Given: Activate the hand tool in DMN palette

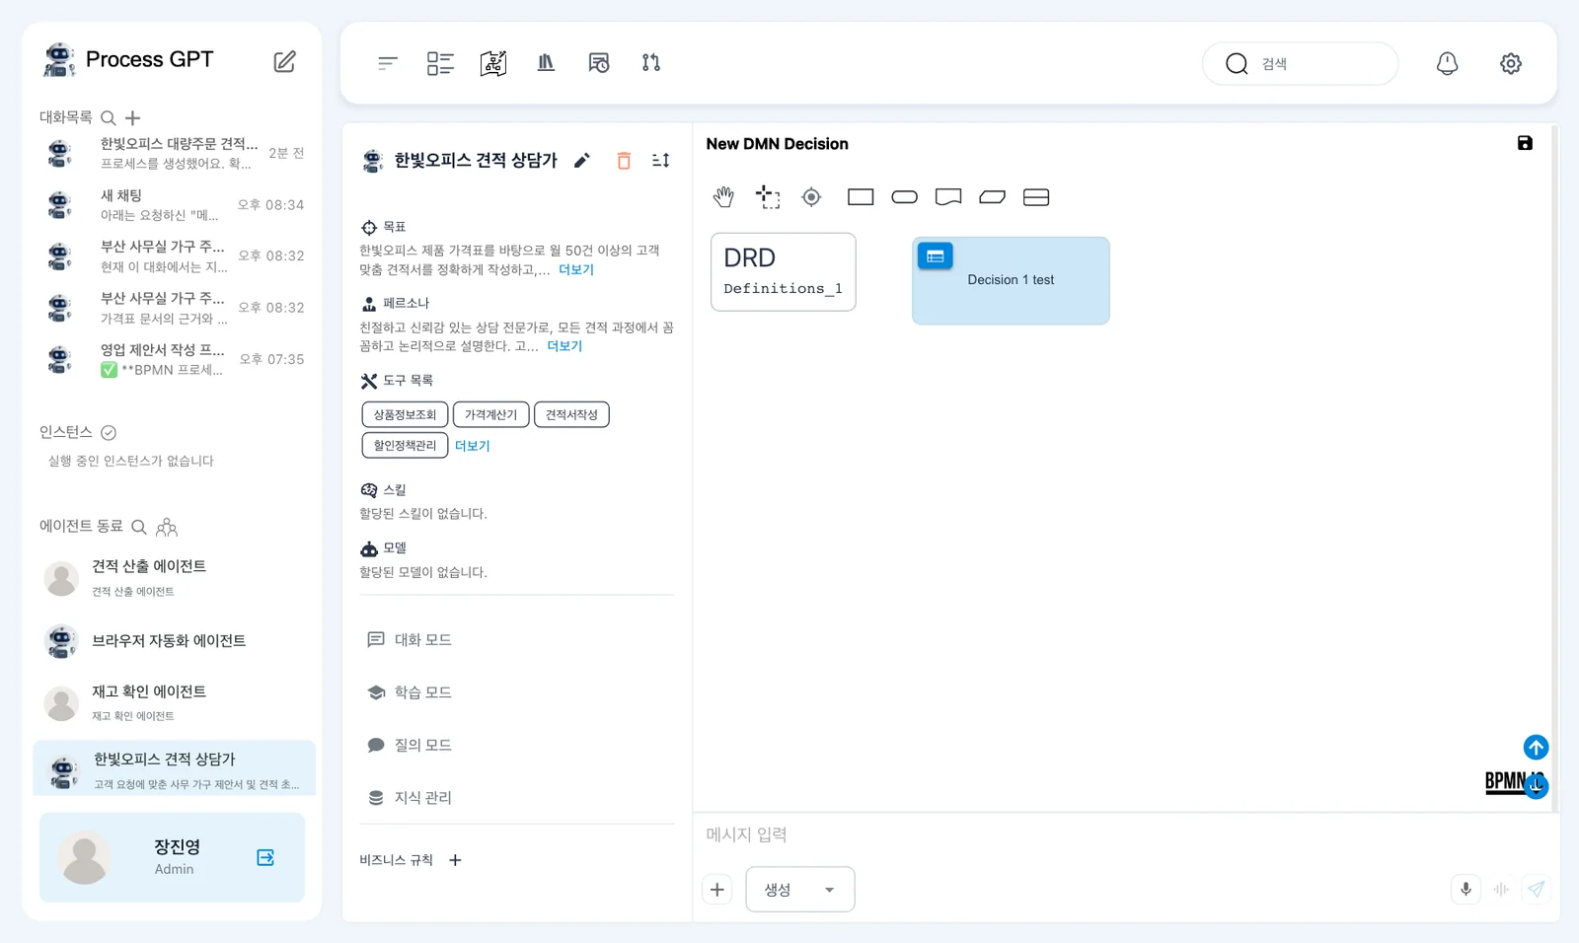Looking at the screenshot, I should pyautogui.click(x=723, y=197).
